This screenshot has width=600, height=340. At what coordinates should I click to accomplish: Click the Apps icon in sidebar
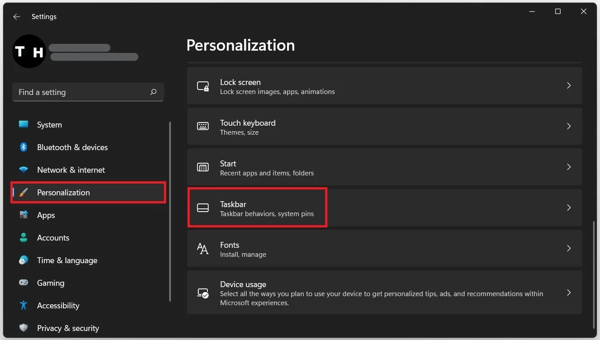[24, 215]
